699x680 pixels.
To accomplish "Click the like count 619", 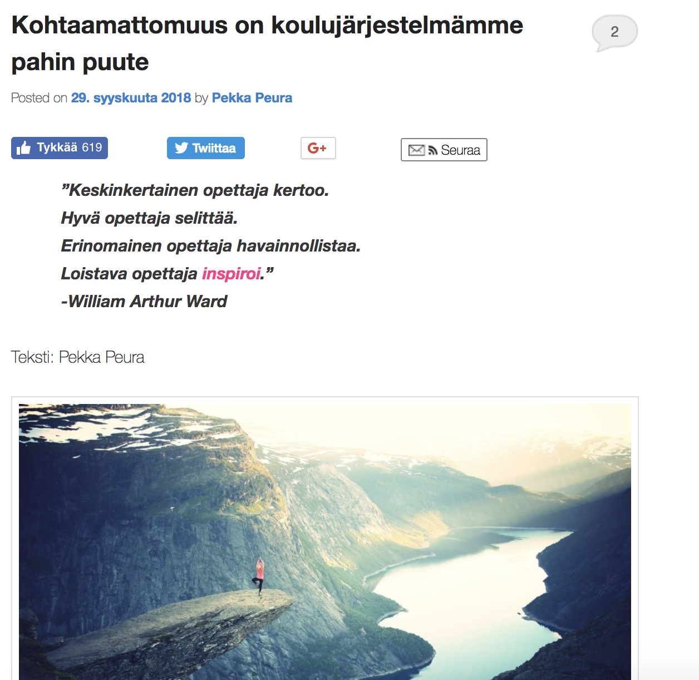I will [x=92, y=147].
